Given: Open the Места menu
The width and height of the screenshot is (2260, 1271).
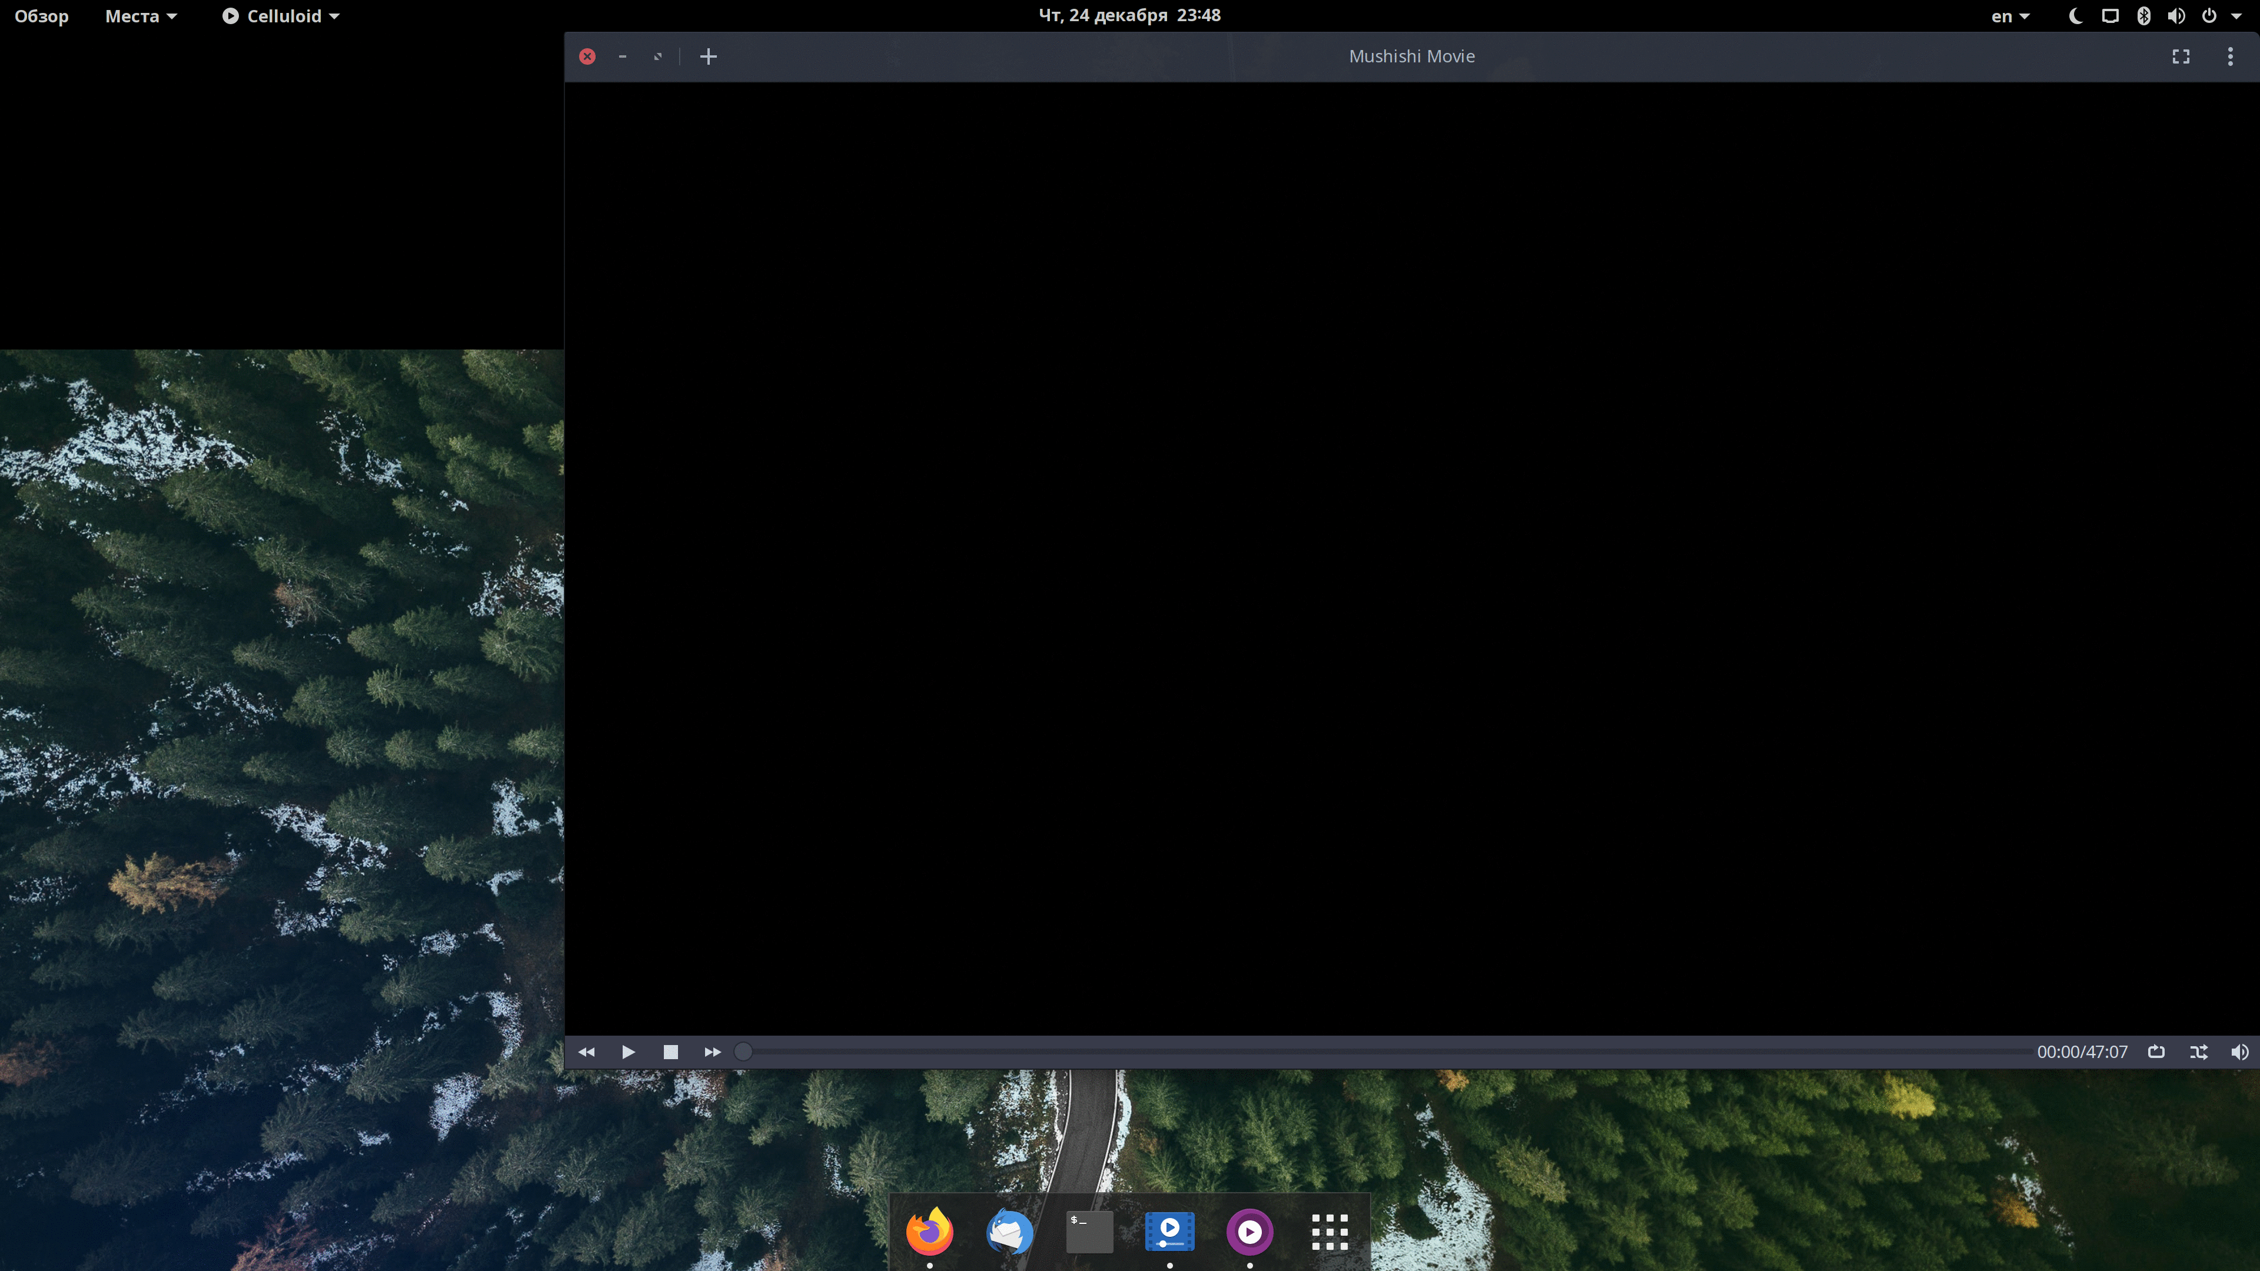Looking at the screenshot, I should coord(139,15).
